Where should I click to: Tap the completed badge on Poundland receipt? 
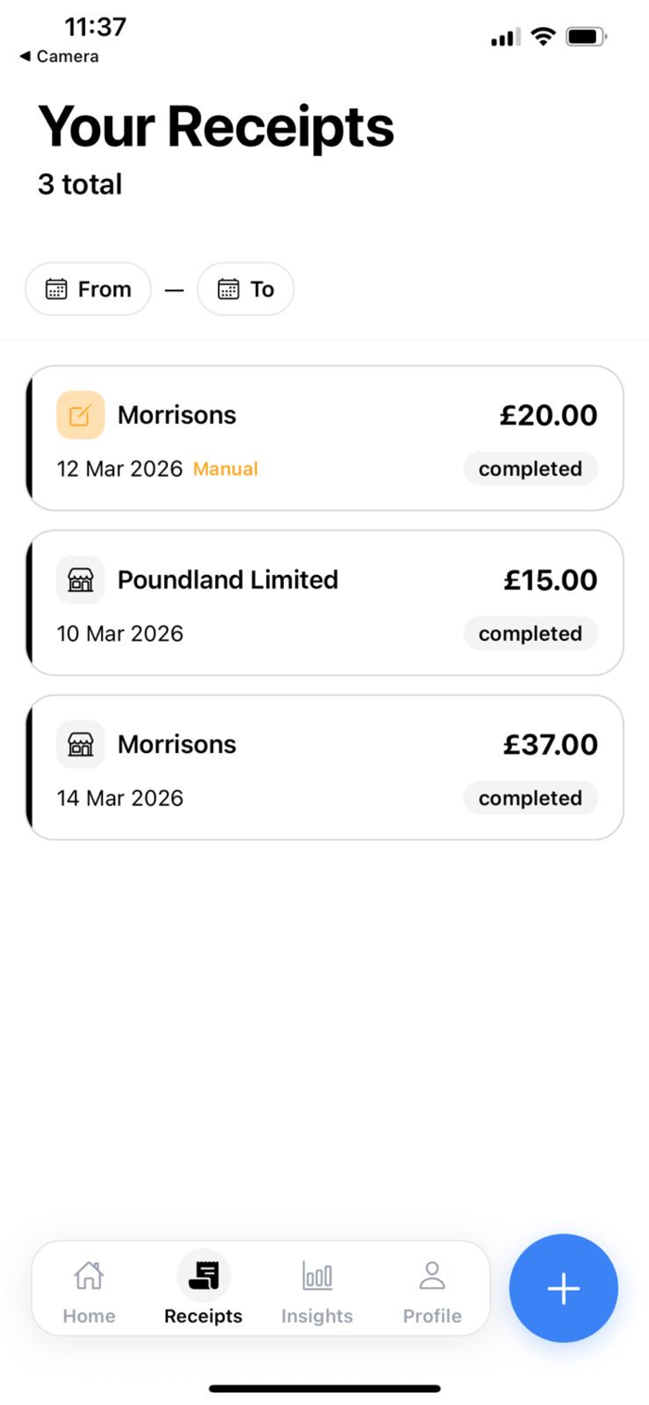[x=530, y=634]
